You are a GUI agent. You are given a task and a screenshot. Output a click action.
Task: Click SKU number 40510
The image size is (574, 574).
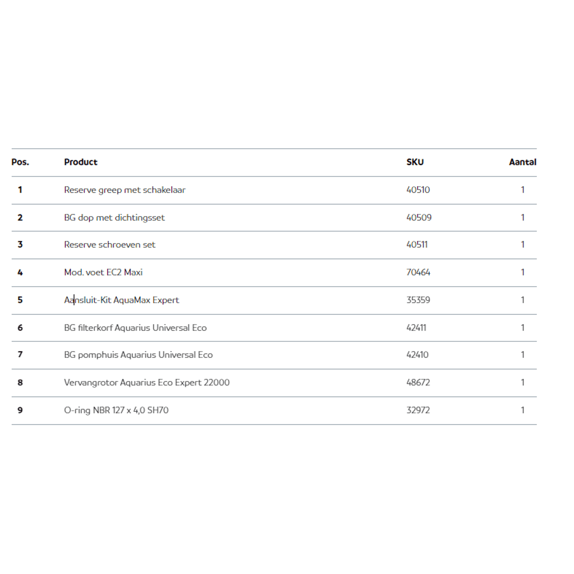[x=418, y=190]
